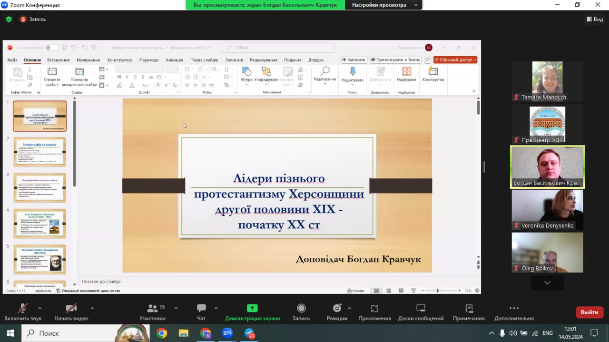Open the Дополнительно three-dots menu
The image size is (609, 342).
(514, 308)
